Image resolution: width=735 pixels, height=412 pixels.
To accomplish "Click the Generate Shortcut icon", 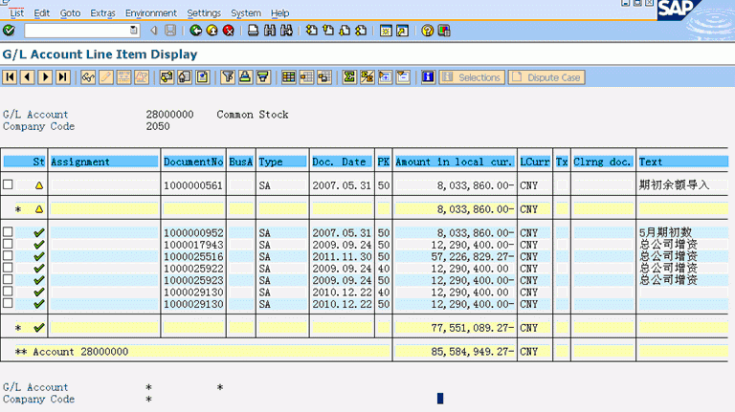I will pyautogui.click(x=402, y=31).
